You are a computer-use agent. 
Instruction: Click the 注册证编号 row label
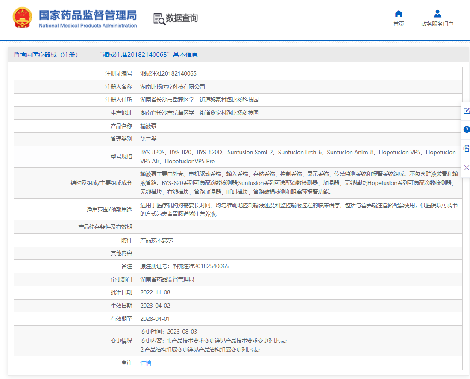119,73
